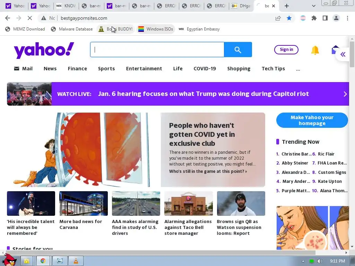Switch to the DHgate tab
The height and width of the screenshot is (266, 355).
[241, 6]
